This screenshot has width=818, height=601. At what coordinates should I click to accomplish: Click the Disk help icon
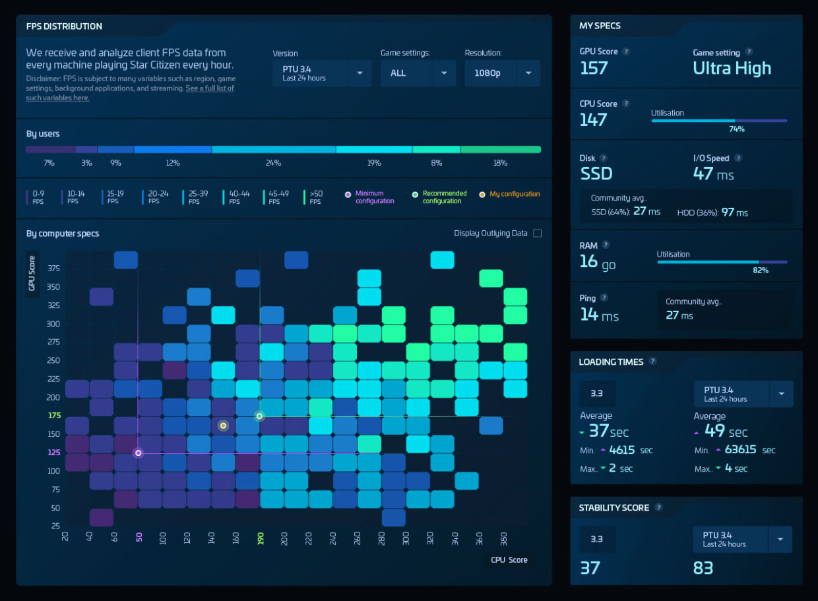point(604,158)
